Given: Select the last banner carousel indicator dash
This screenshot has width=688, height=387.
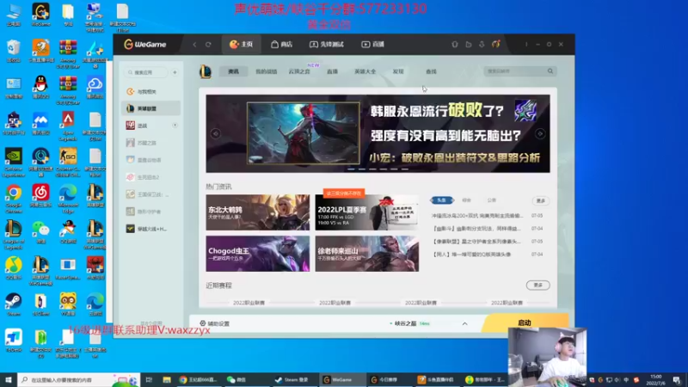Looking at the screenshot, I should pos(405,169).
